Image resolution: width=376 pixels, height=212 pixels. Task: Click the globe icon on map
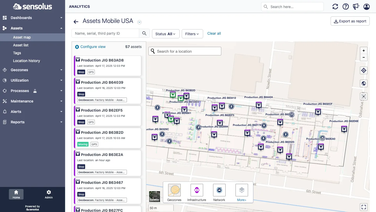coord(364,83)
